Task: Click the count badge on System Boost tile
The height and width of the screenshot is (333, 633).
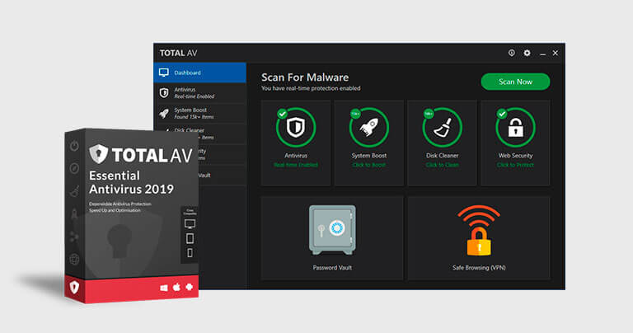Action: click(x=355, y=114)
